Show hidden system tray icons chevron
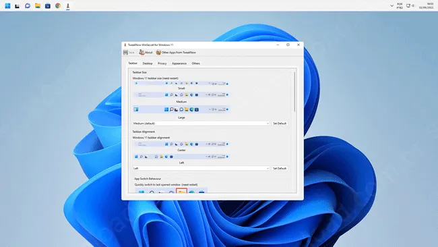The height and width of the screenshot is (247, 438). pos(392,5)
